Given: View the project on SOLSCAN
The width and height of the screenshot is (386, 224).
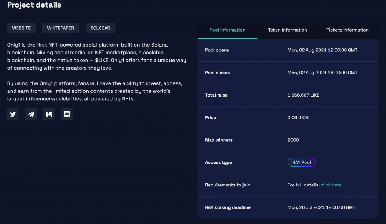Looking at the screenshot, I should [100, 28].
